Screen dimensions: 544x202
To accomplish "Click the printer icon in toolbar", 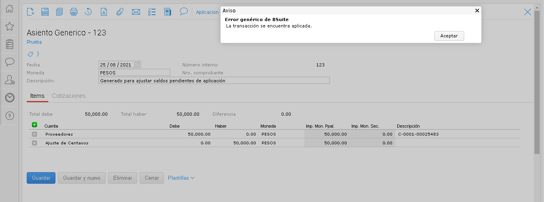I will point(73,12).
